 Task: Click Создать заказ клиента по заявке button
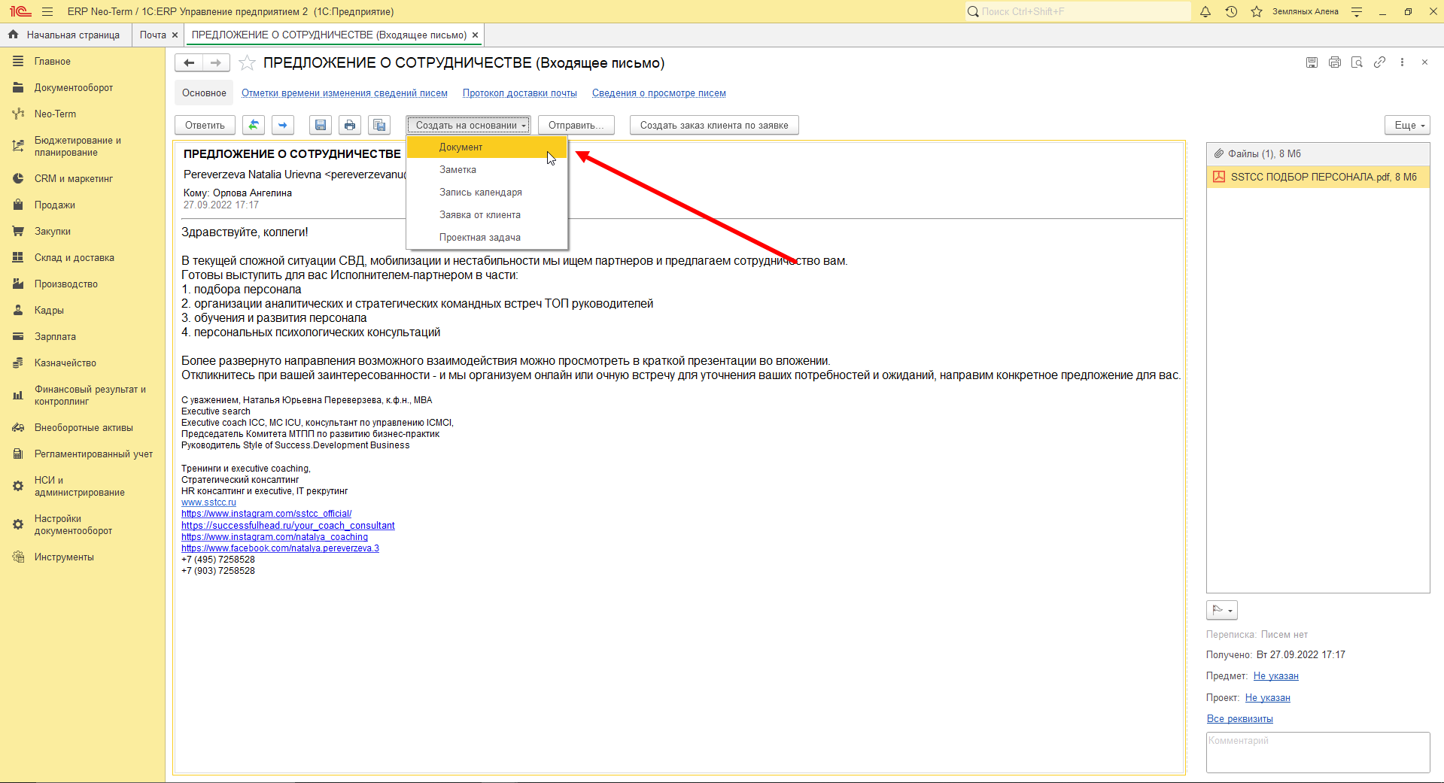click(x=714, y=125)
